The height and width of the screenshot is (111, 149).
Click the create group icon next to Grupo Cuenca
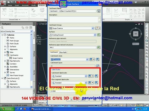click(98, 28)
